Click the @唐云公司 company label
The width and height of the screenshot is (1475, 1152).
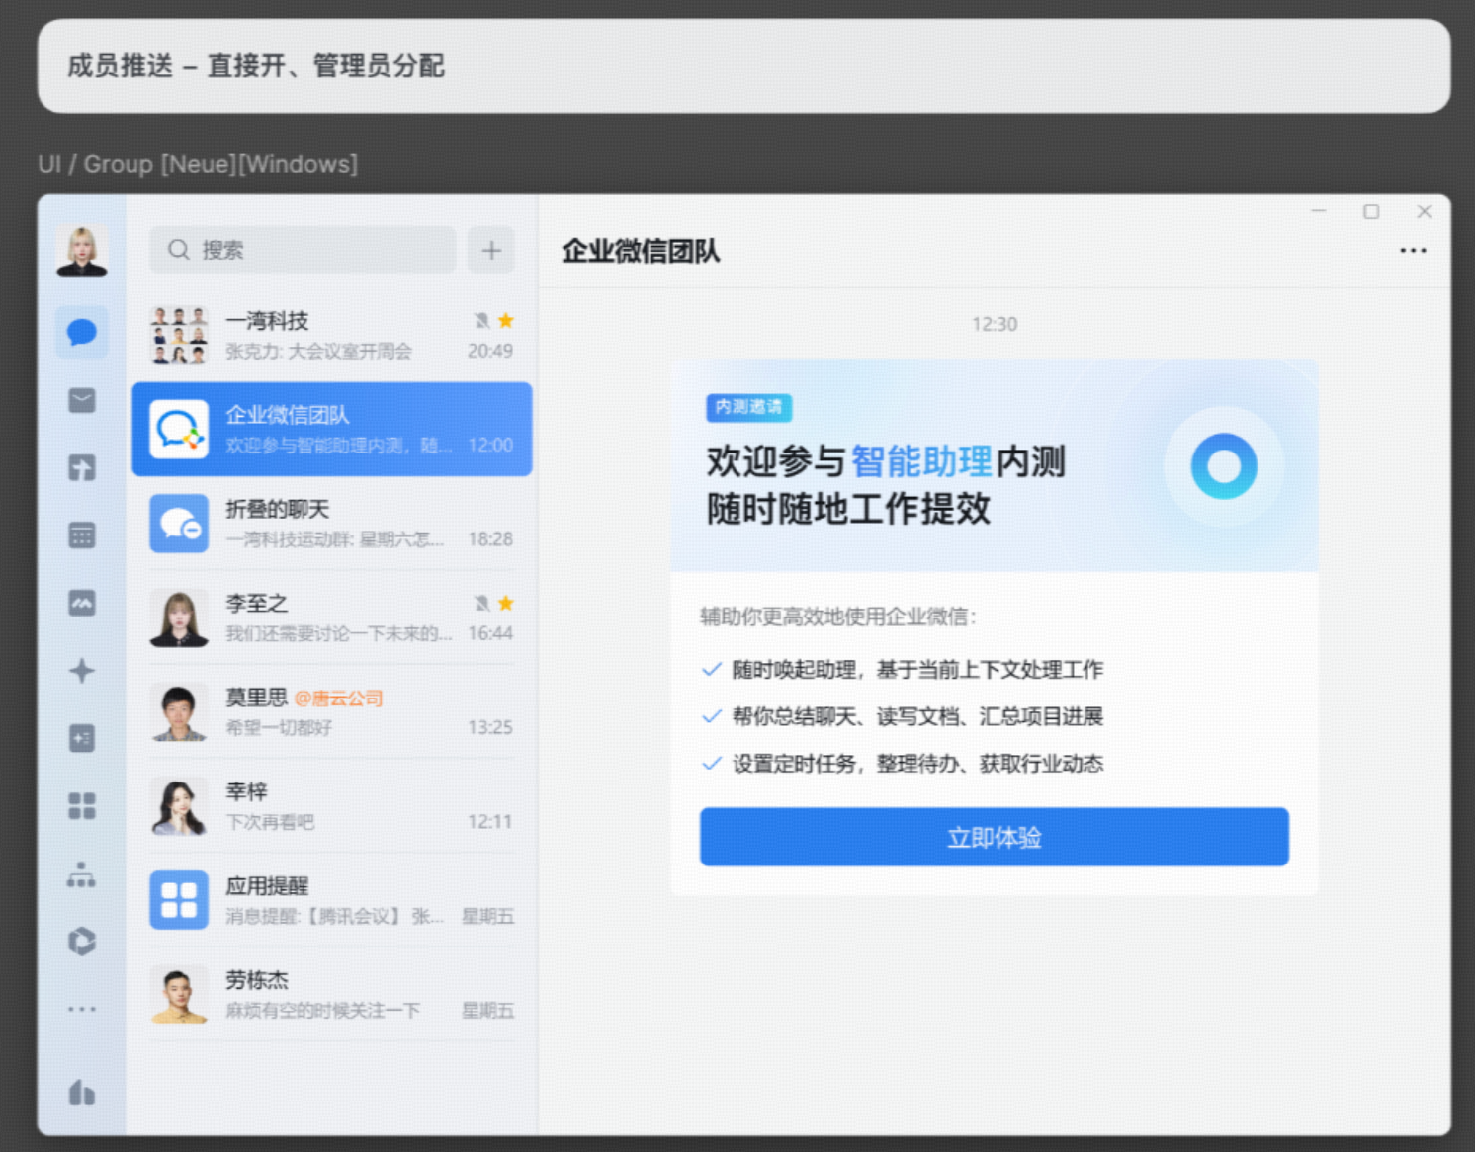coord(339,699)
